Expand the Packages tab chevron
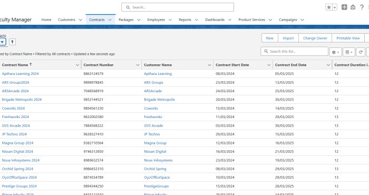The image size is (369, 195). [x=139, y=20]
